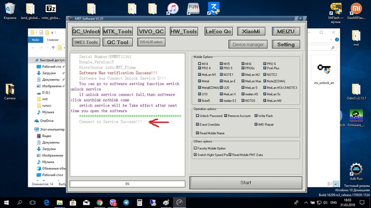The width and height of the screenshot is (371, 208).
Task: Open Telegram from the taskbar
Action: pyautogui.click(x=126, y=203)
